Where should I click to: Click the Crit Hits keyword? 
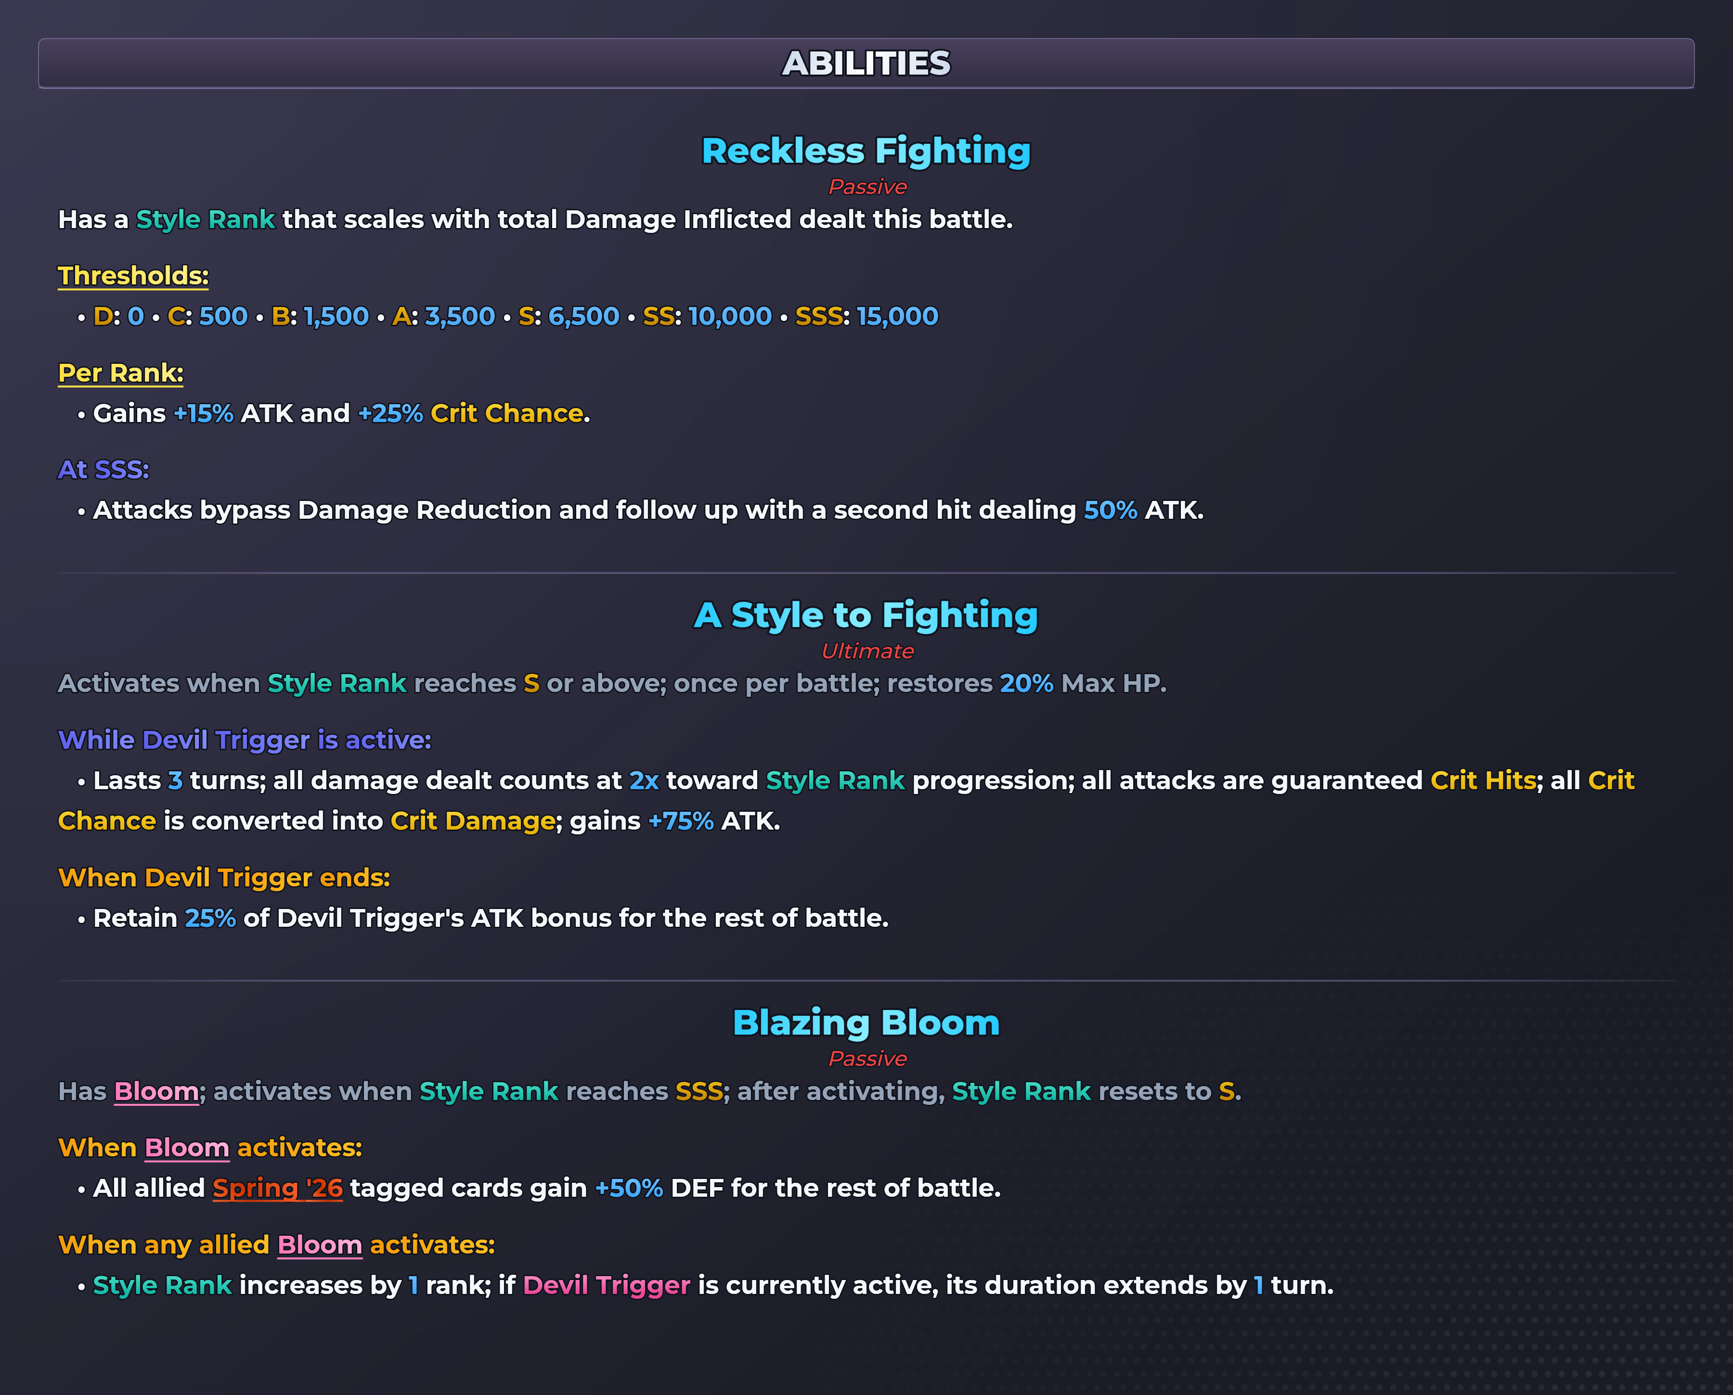point(1483,781)
